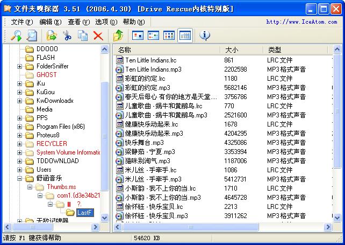
Task: Expand the Program Files (x86) node
Action: (19, 127)
